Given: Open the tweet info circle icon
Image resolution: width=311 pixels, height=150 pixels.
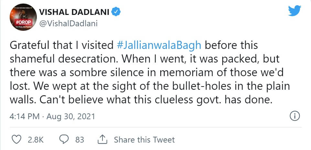Looking at the screenshot, I should [295, 116].
